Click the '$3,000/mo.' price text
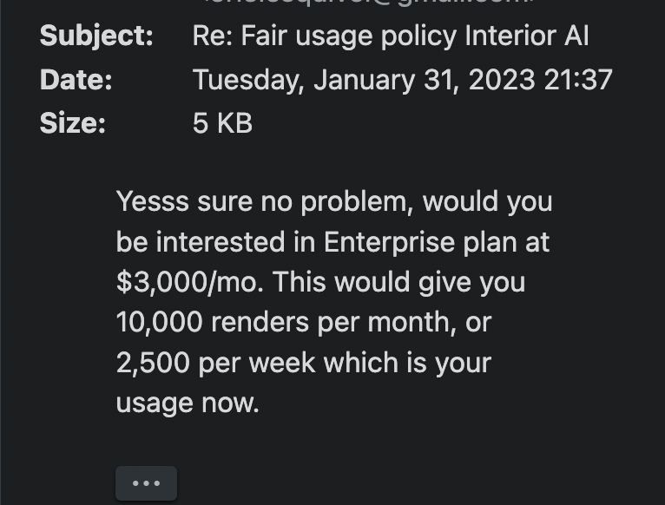The height and width of the screenshot is (505, 665). pos(190,283)
